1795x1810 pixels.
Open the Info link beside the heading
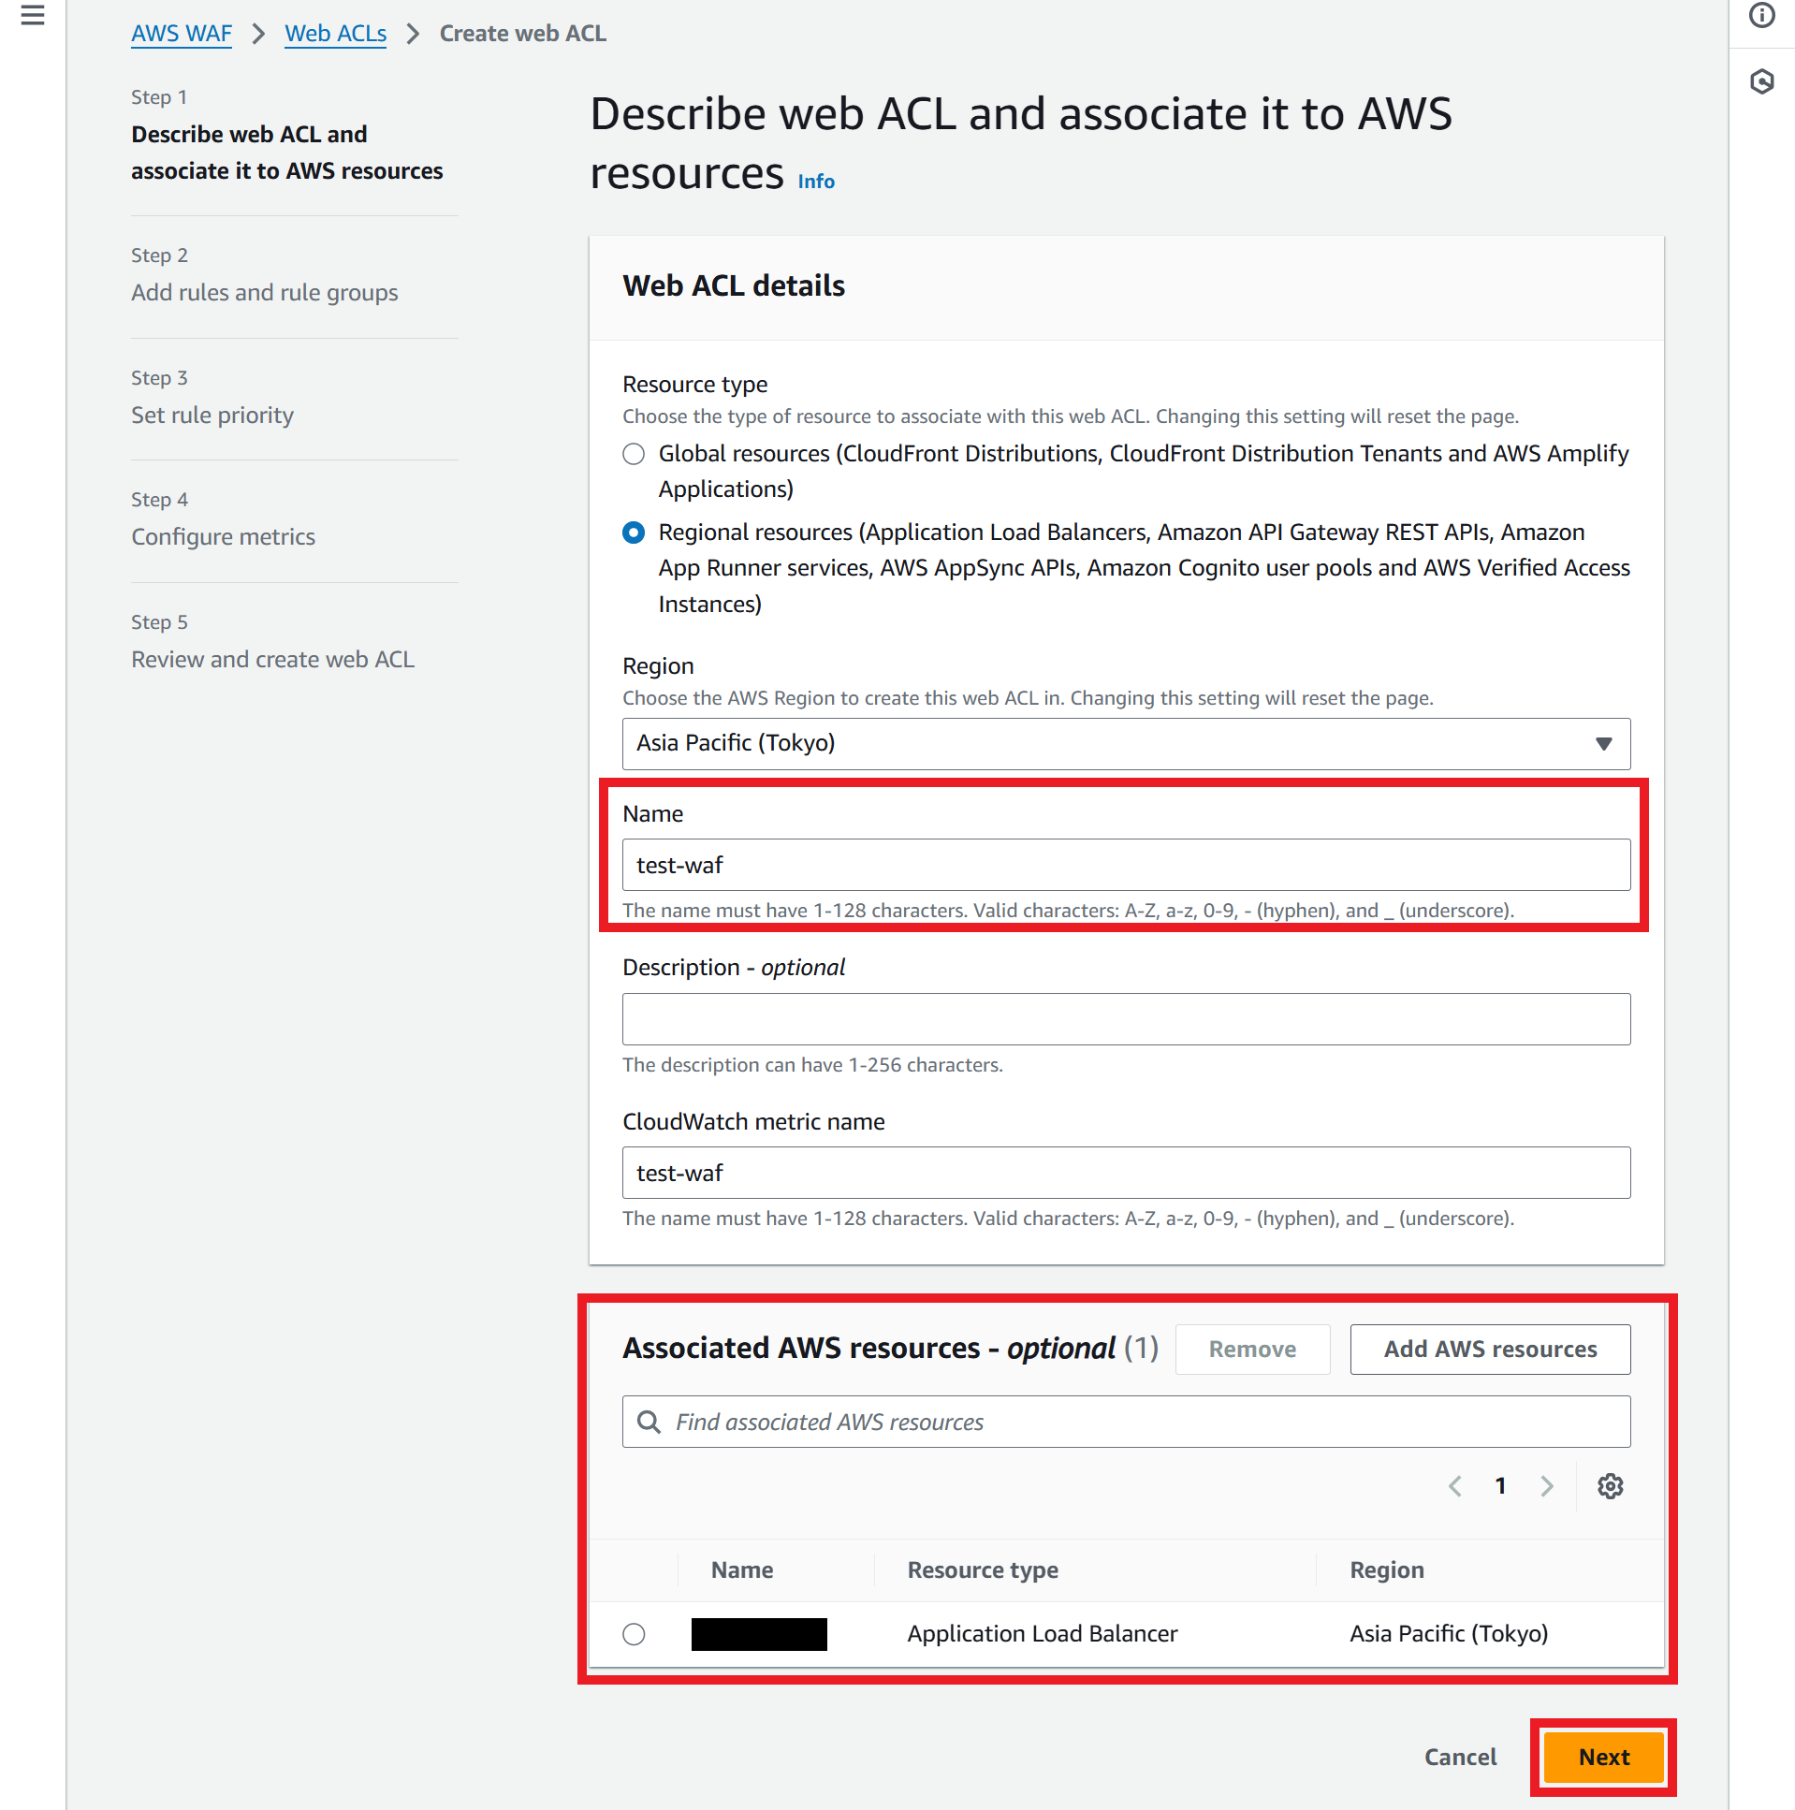point(815,182)
